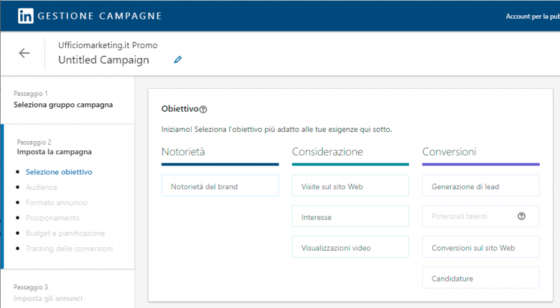
Task: Open Seleziona gruppo campagna step
Action: (x=63, y=105)
